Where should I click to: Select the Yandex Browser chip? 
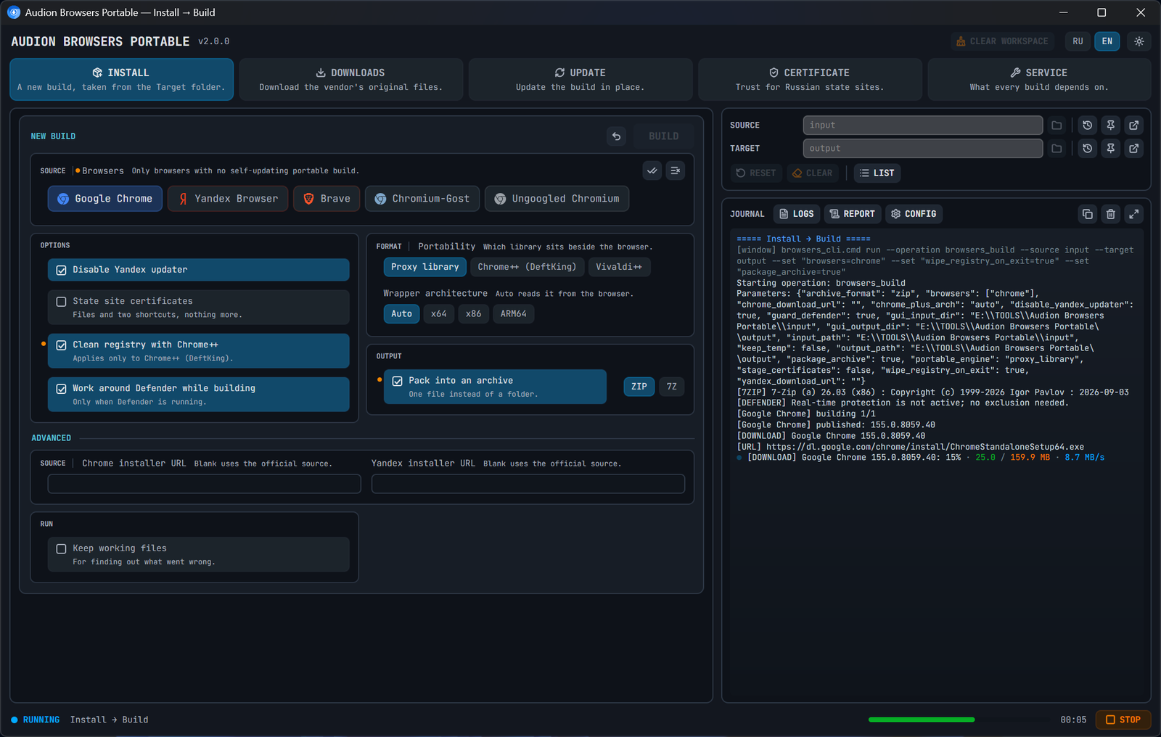228,199
